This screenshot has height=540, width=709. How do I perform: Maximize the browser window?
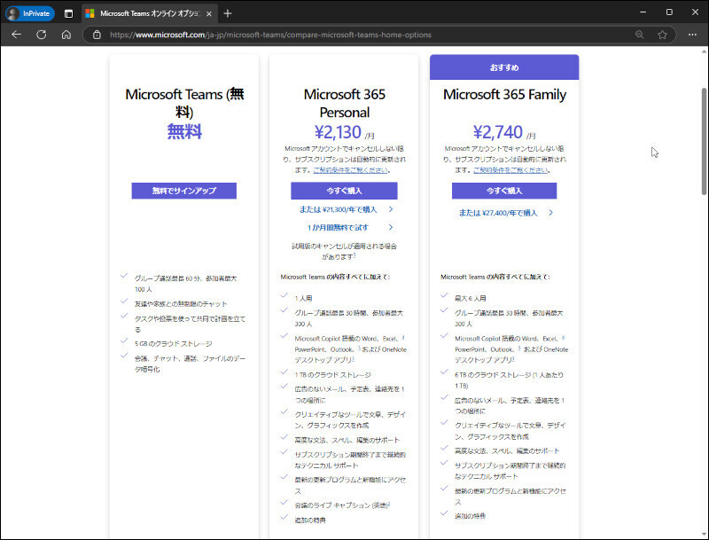point(669,12)
